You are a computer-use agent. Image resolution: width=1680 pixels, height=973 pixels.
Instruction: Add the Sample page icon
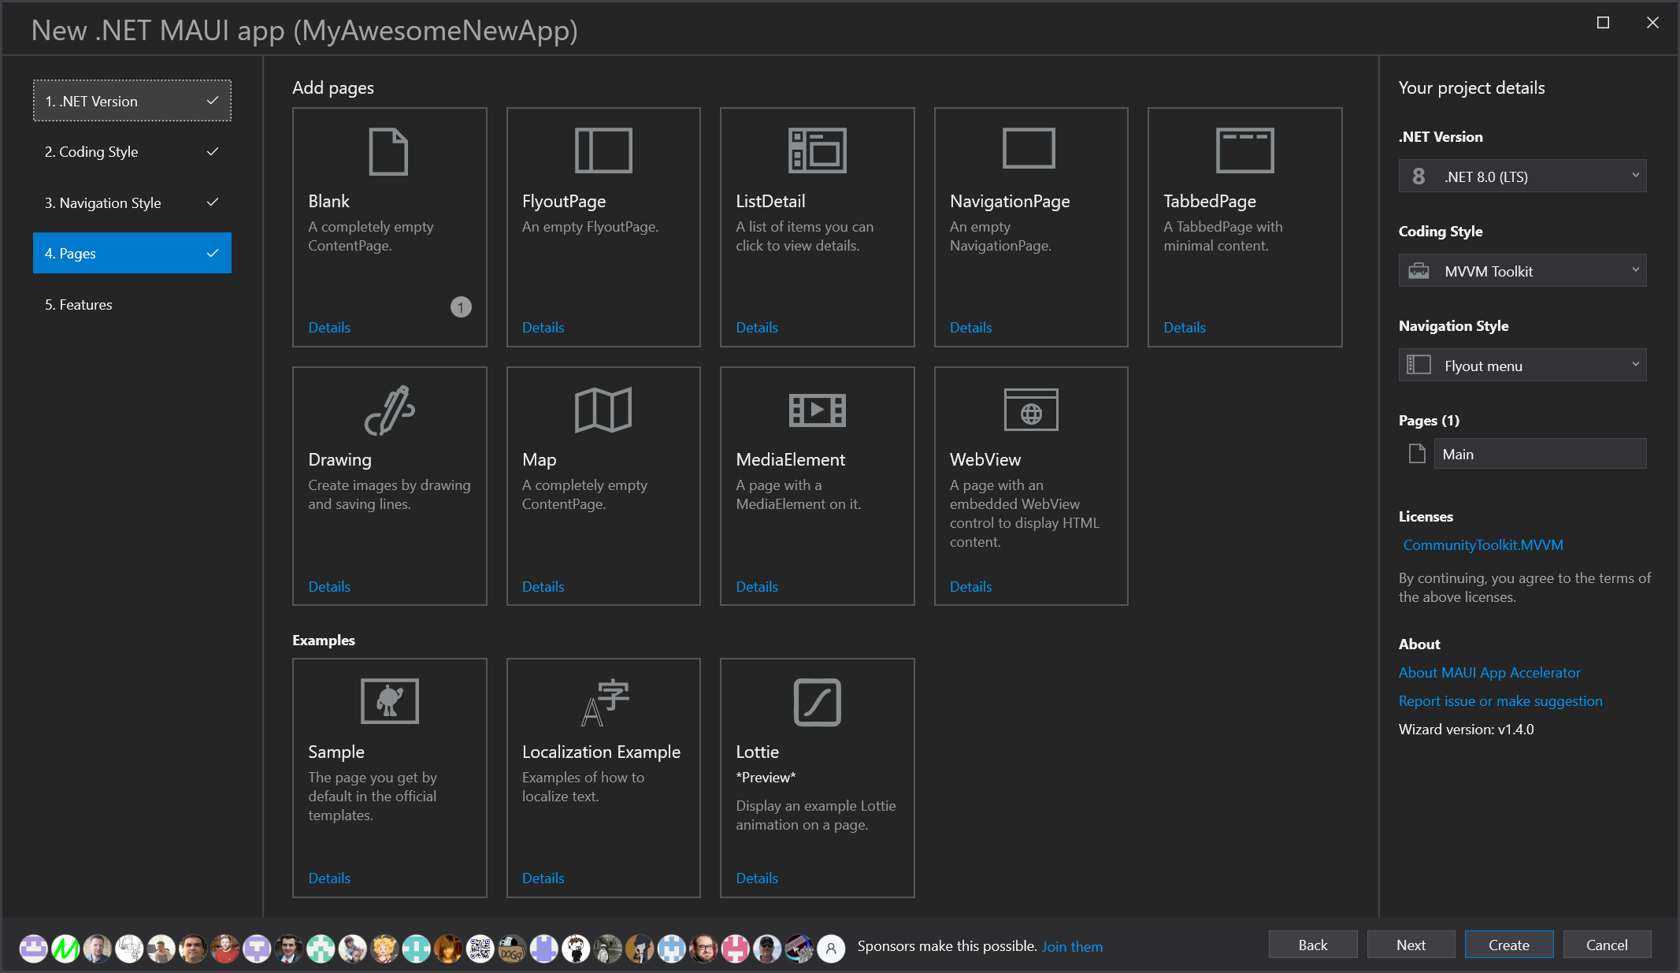[389, 700]
